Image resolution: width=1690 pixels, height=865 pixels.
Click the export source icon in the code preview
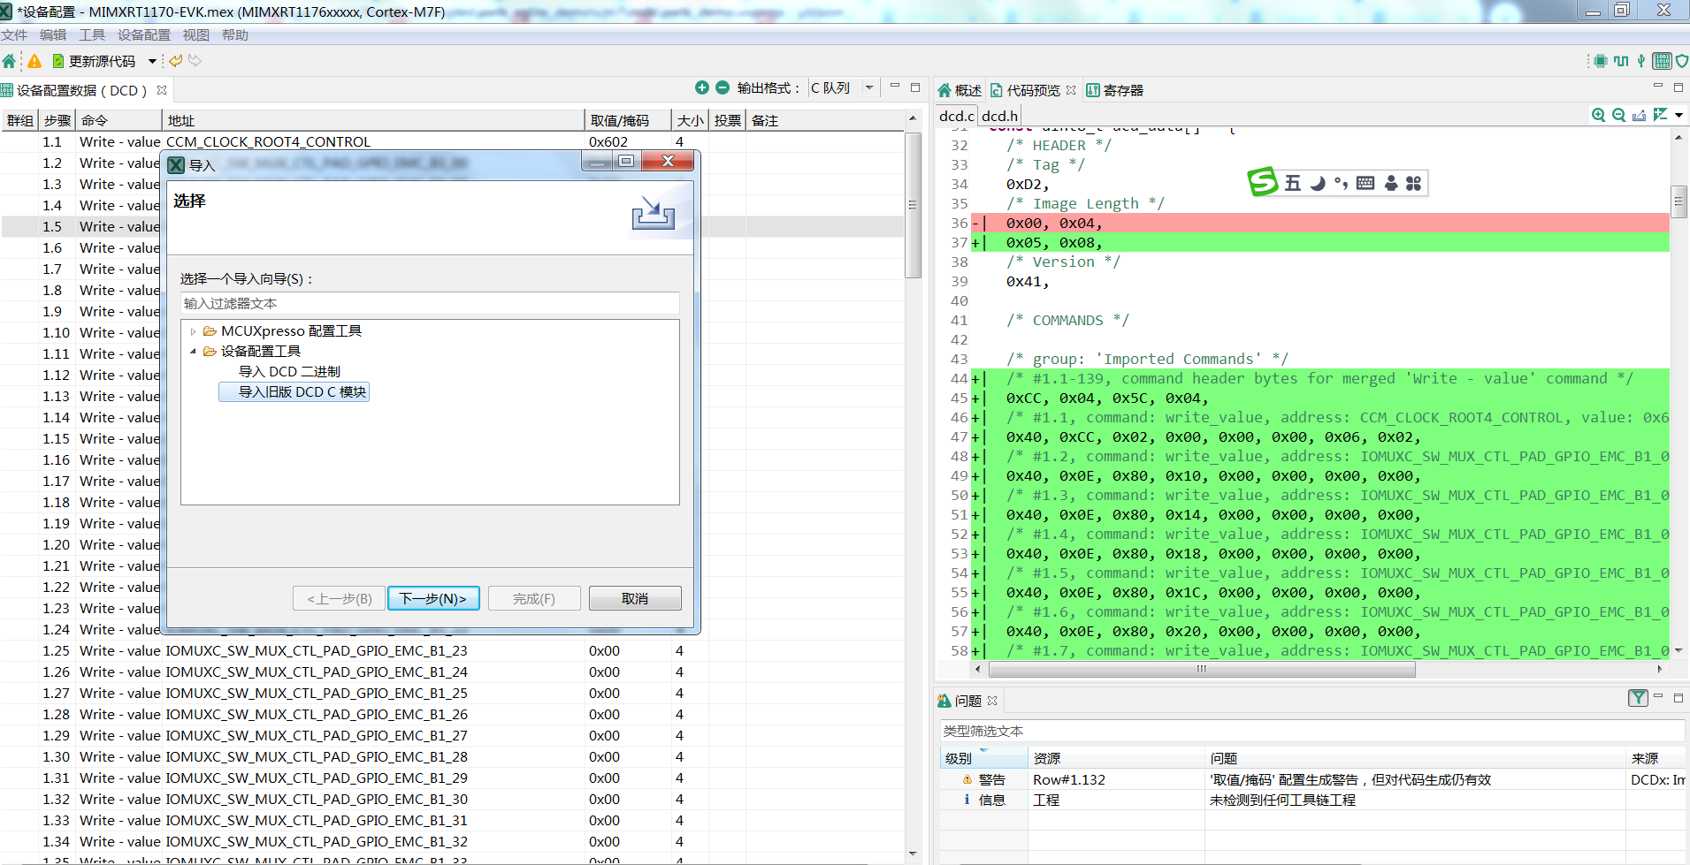click(x=1640, y=115)
